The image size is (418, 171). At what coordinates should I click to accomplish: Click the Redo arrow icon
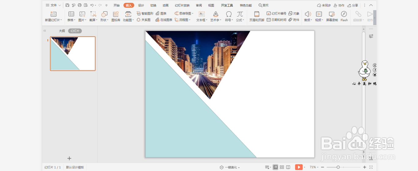100,5
